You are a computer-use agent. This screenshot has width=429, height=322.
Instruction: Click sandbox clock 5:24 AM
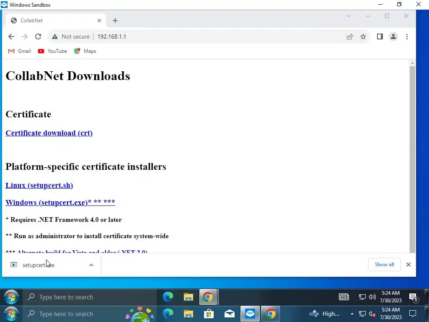(391, 297)
